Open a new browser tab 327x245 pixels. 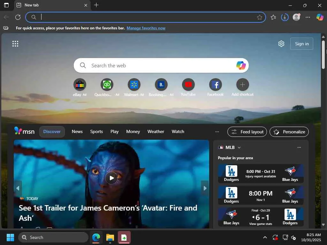(x=96, y=5)
